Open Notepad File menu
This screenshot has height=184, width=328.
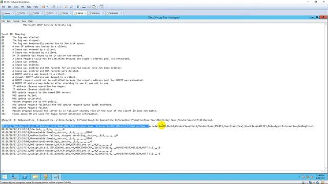[x=3, y=21]
